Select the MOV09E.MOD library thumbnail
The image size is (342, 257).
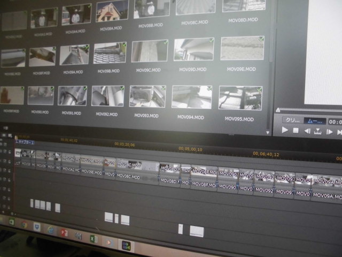tap(242, 49)
